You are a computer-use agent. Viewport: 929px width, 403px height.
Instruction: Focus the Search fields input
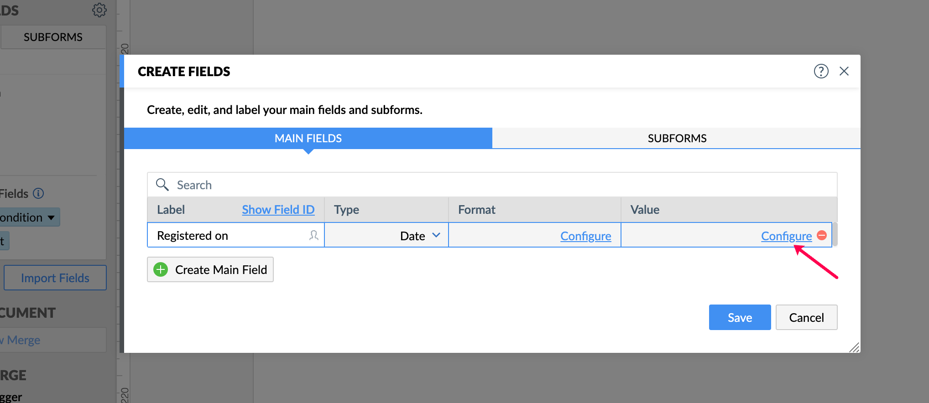click(x=502, y=185)
